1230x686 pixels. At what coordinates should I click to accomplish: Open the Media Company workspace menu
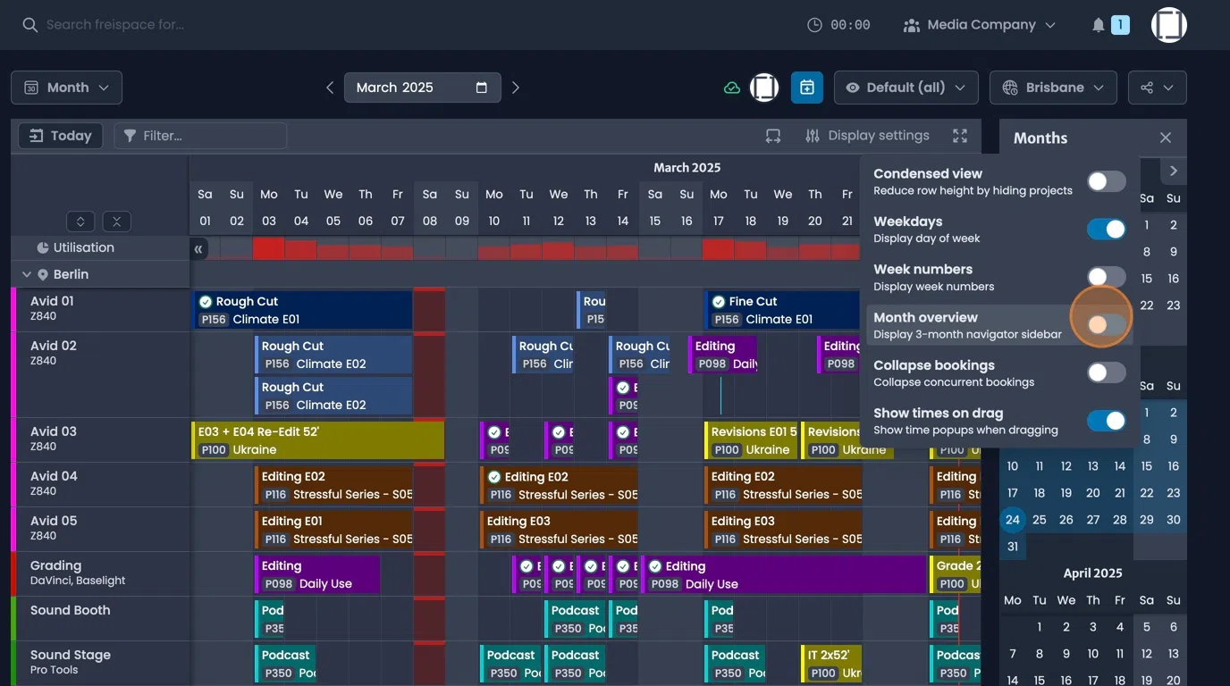point(979,24)
